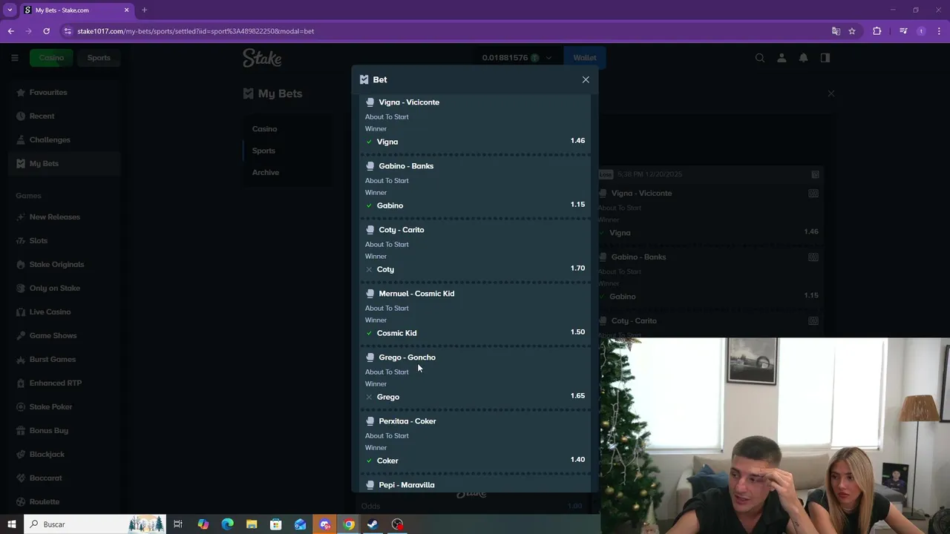Open browser extensions menu
950x534 pixels.
point(877,31)
